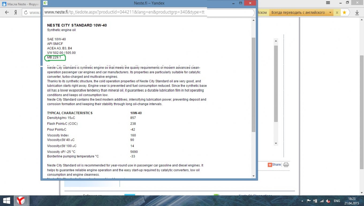Click the borderline pumping temperature value -33
Viewport: 364px width, 206px height.
point(132,156)
